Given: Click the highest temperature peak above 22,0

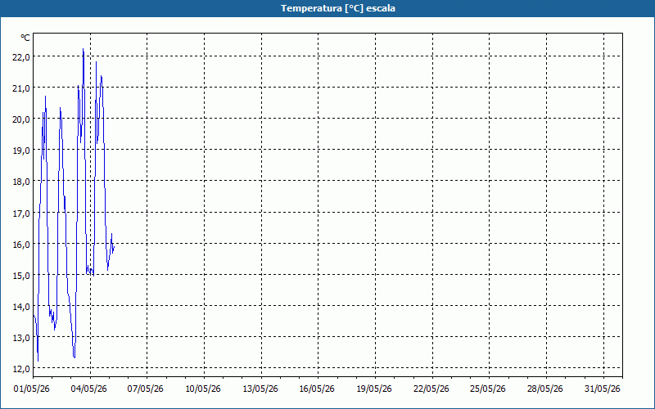Looking at the screenshot, I should [84, 49].
